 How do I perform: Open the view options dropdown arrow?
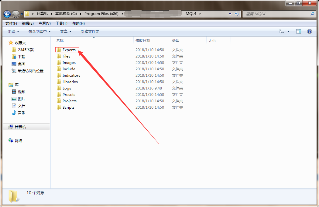click(288, 31)
